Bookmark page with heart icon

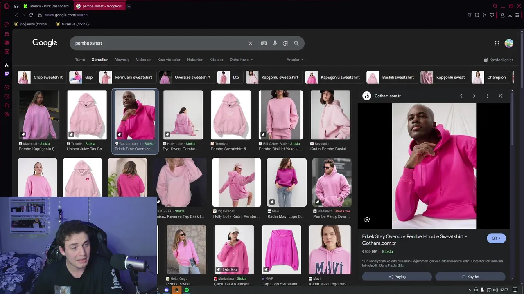pos(492,15)
